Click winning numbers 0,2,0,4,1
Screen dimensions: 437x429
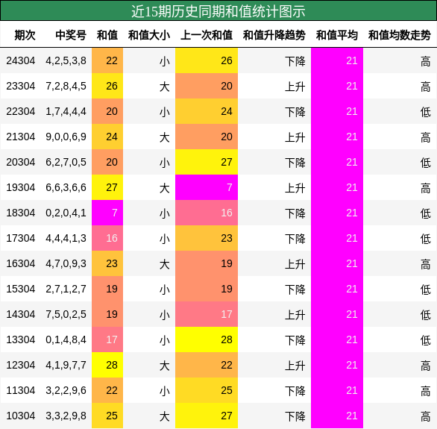[66, 213]
